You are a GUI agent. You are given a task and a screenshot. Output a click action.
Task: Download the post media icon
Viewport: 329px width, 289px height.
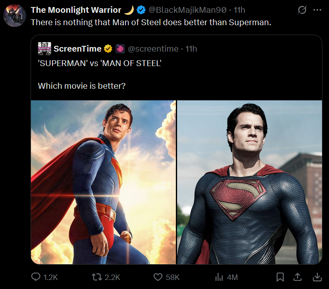tap(317, 277)
